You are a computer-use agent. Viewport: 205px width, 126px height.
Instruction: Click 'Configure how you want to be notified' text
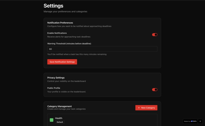79,26
